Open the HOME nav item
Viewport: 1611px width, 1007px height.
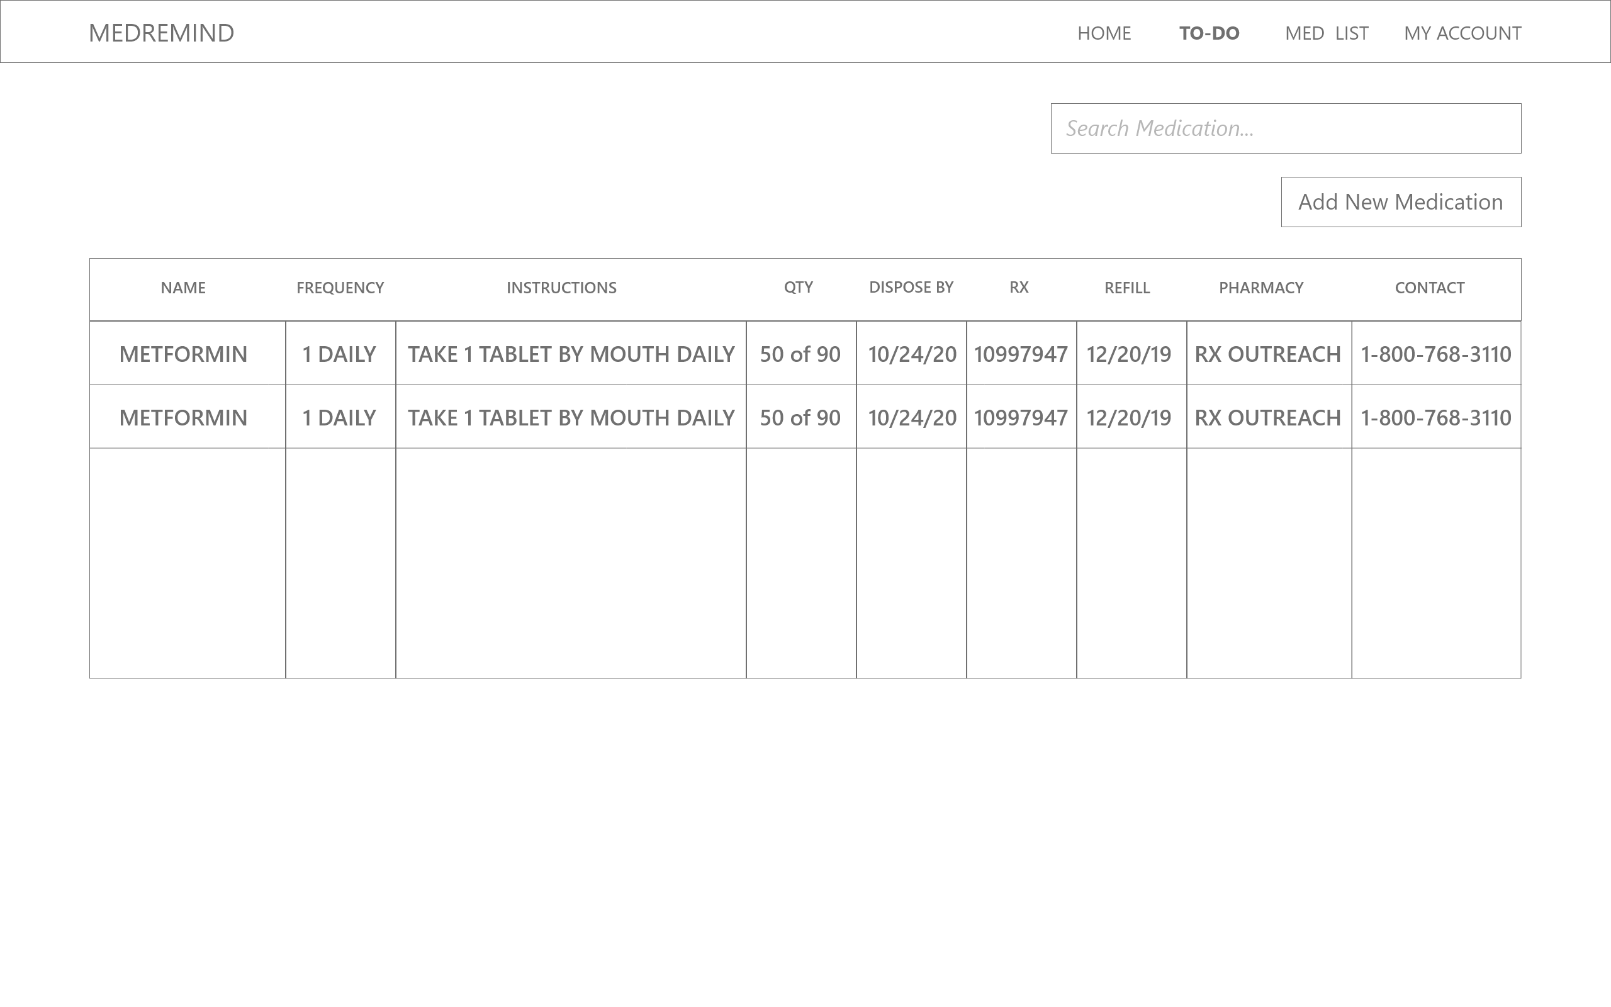point(1104,33)
